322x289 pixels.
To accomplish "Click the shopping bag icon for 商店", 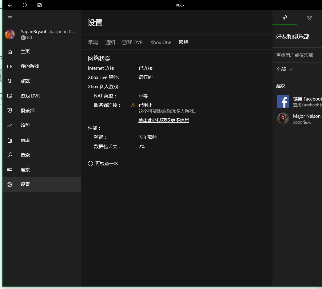I will 10,140.
